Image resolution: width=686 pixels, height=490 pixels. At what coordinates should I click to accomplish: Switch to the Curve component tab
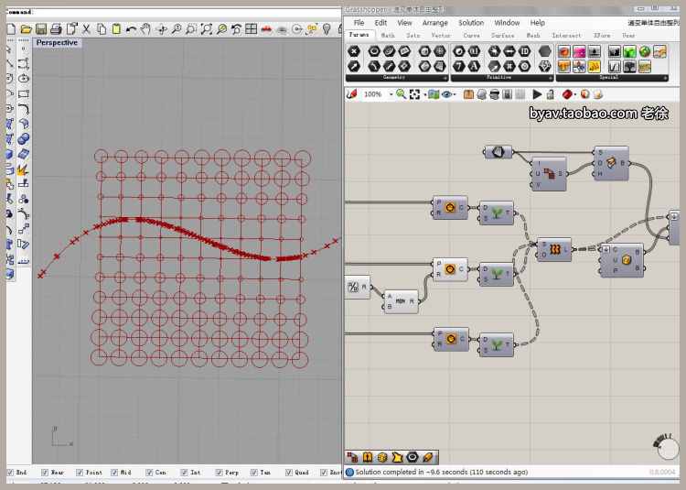click(x=471, y=36)
